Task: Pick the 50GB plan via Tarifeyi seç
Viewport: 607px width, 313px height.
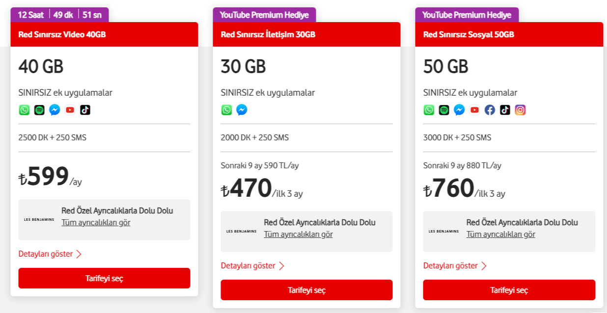Action: [x=509, y=290]
